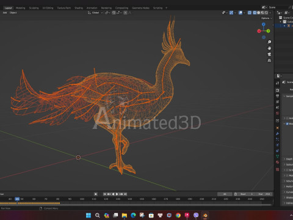Click the blue Z axis on navigation gizmo
293x220 pixels.
pyautogui.click(x=264, y=24)
